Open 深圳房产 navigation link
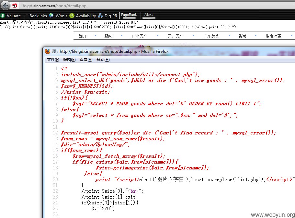Viewport: 295px width, 218px height. pos(175,36)
